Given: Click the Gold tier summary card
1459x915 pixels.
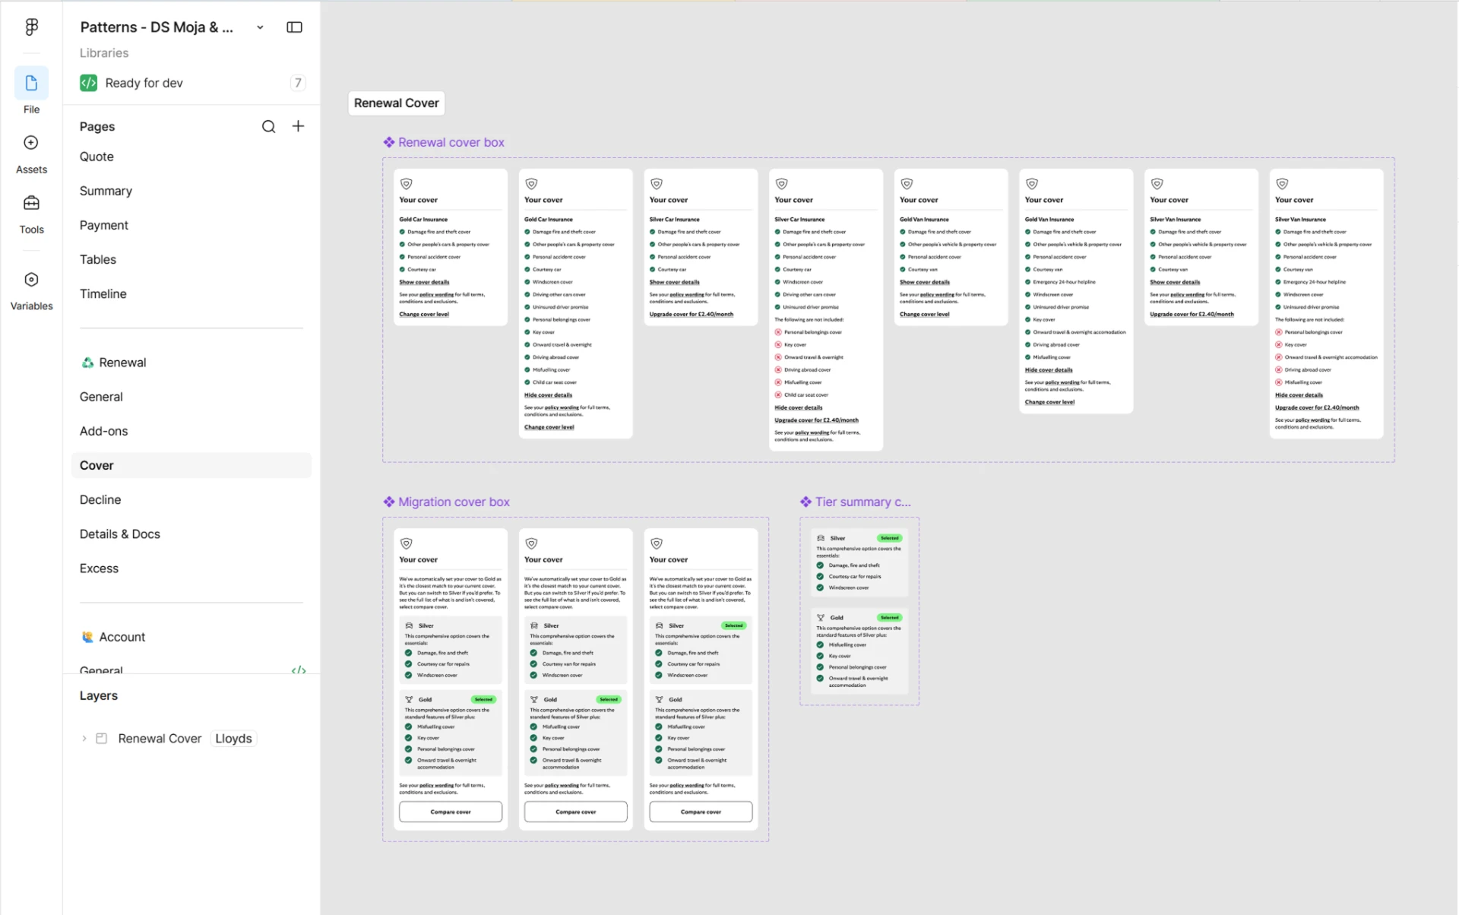Looking at the screenshot, I should point(859,651).
